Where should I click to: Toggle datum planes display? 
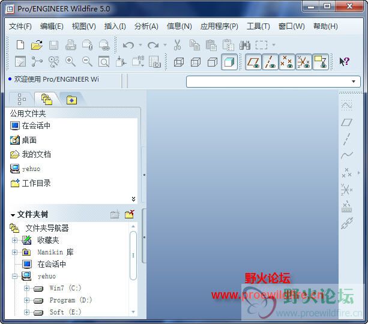(x=253, y=62)
